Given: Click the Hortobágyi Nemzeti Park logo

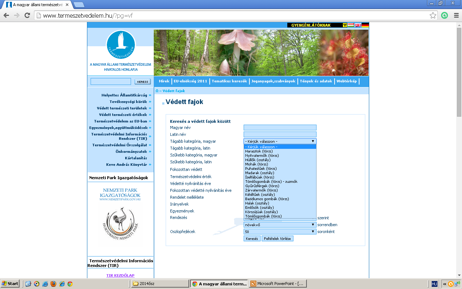Looking at the screenshot, I should tap(121, 223).
